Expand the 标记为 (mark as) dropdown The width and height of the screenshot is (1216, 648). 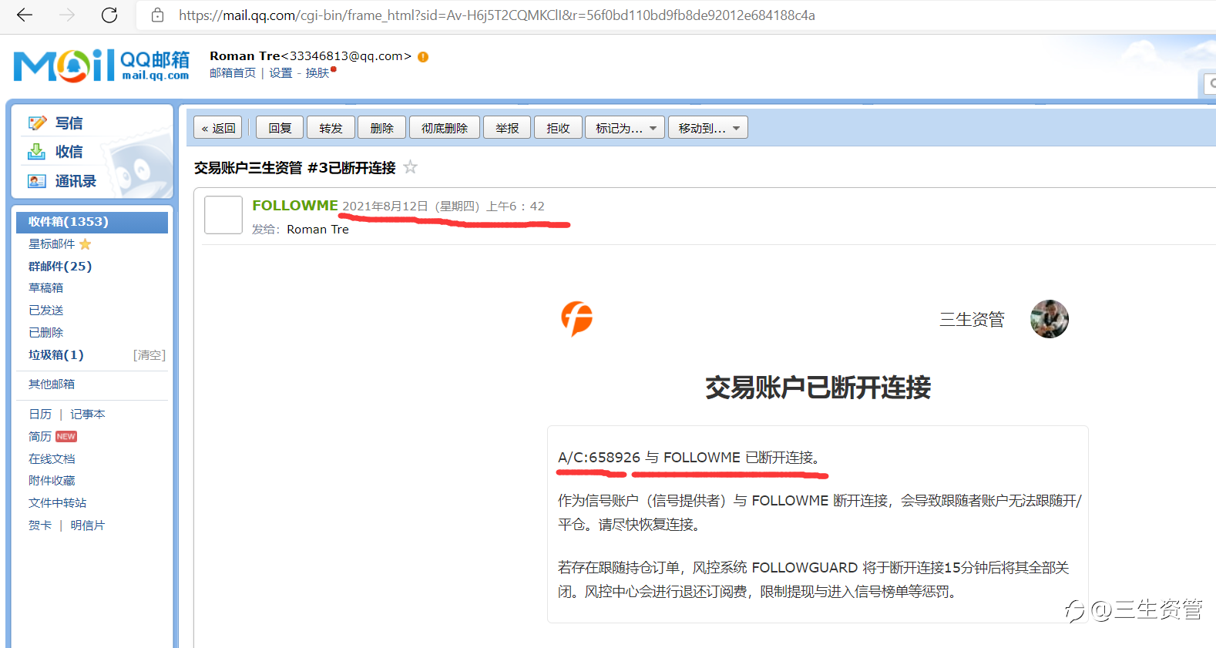tap(625, 128)
